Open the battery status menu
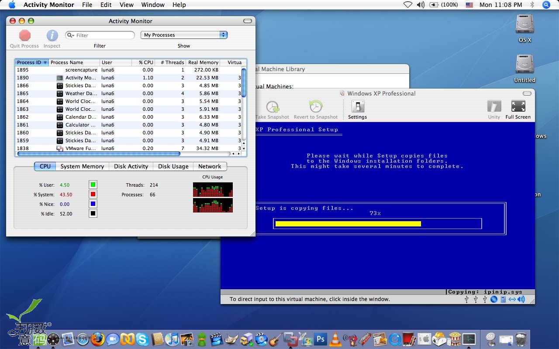Image resolution: width=559 pixels, height=349 pixels. point(444,5)
